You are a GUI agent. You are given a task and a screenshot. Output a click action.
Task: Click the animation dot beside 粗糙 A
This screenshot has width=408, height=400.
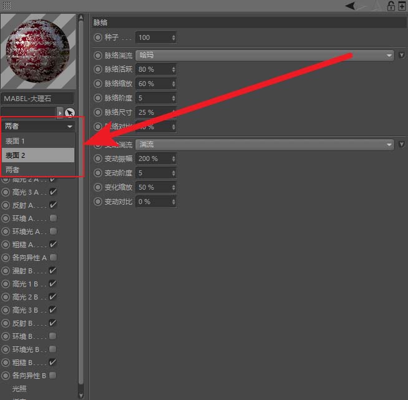(x=6, y=245)
